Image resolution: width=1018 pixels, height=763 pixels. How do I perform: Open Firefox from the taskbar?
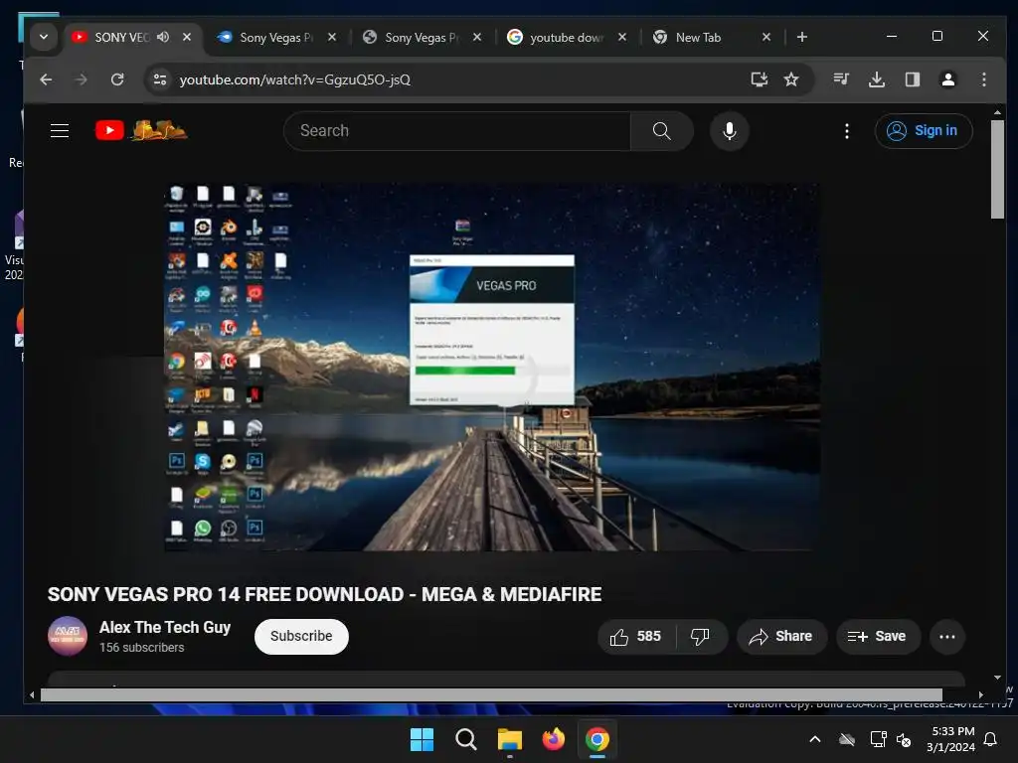553,739
